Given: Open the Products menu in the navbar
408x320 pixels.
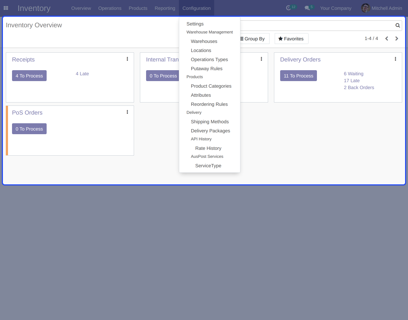Looking at the screenshot, I should pyautogui.click(x=138, y=8).
